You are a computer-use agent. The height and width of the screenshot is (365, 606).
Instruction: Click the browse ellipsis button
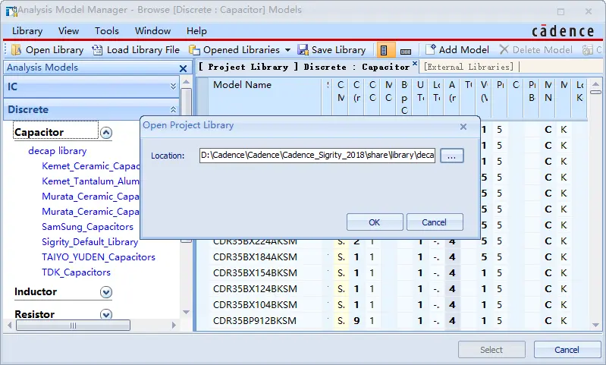tap(452, 156)
